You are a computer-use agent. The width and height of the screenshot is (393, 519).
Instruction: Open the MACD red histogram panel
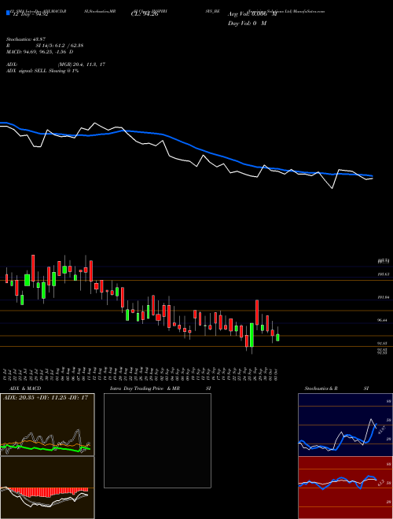[x=47, y=488]
